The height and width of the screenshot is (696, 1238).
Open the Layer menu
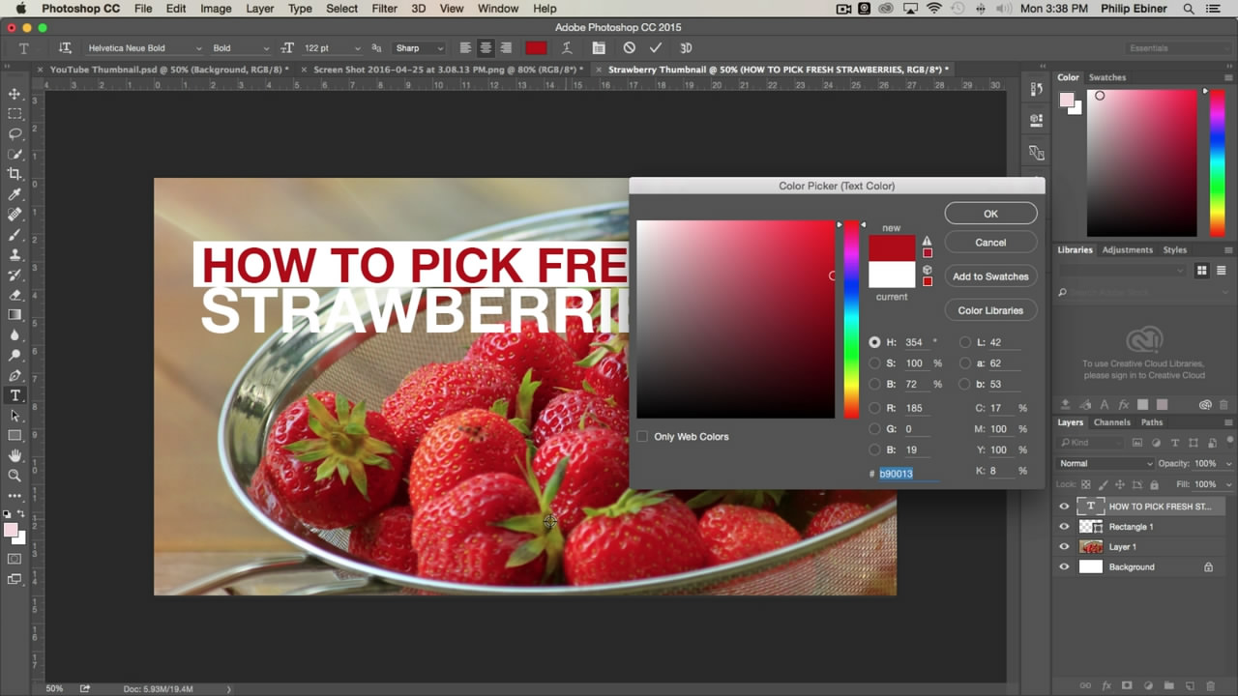[x=260, y=9]
